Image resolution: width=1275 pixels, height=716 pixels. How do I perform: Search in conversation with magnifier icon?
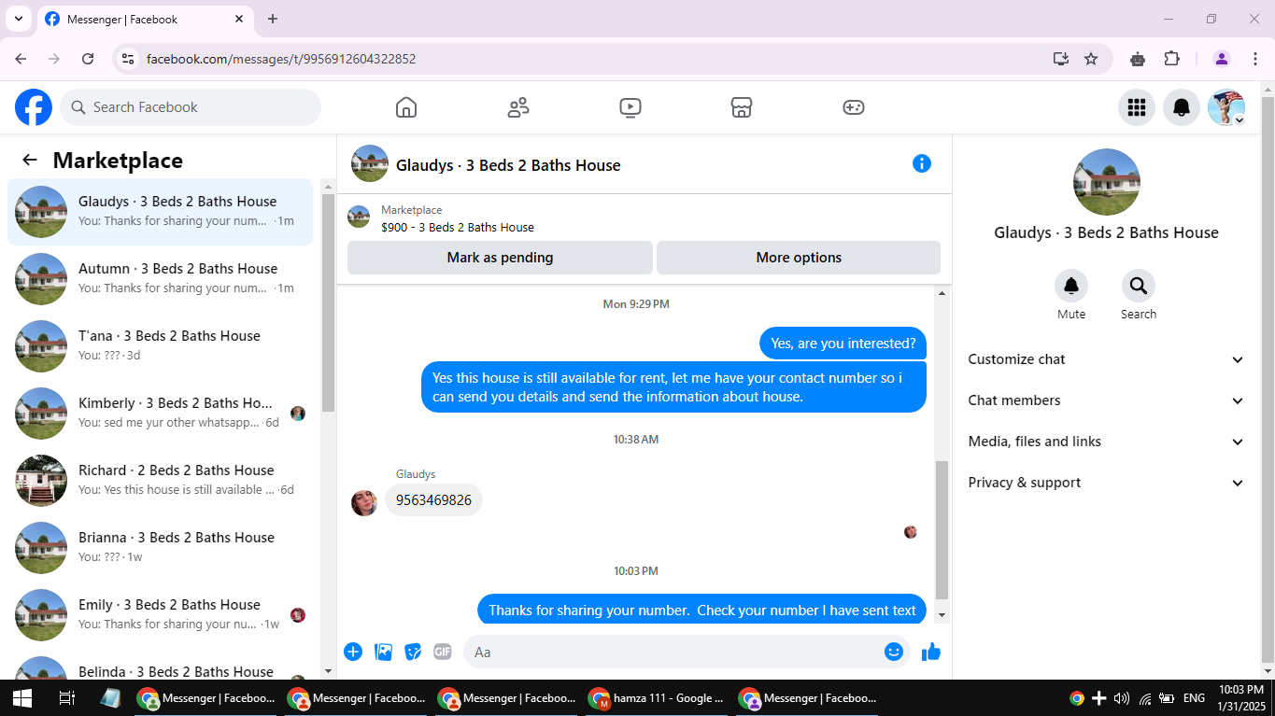pyautogui.click(x=1139, y=286)
